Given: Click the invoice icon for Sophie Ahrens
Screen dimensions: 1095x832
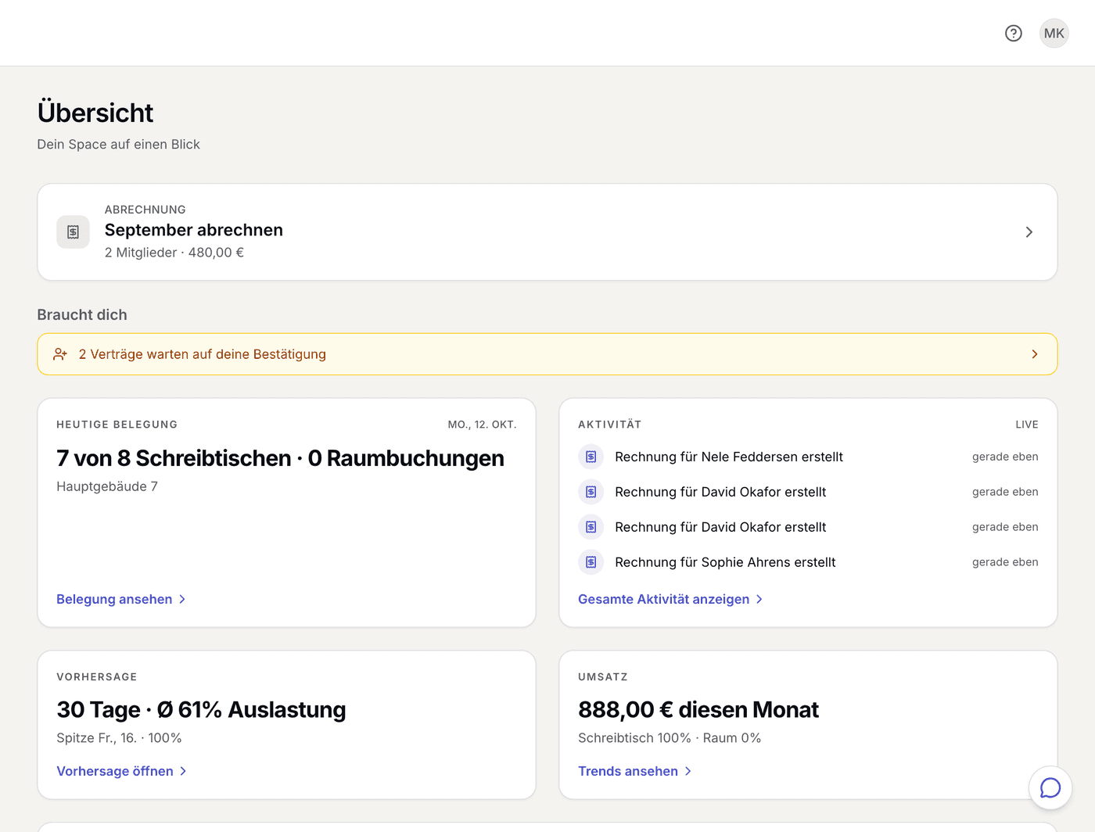Looking at the screenshot, I should [591, 562].
